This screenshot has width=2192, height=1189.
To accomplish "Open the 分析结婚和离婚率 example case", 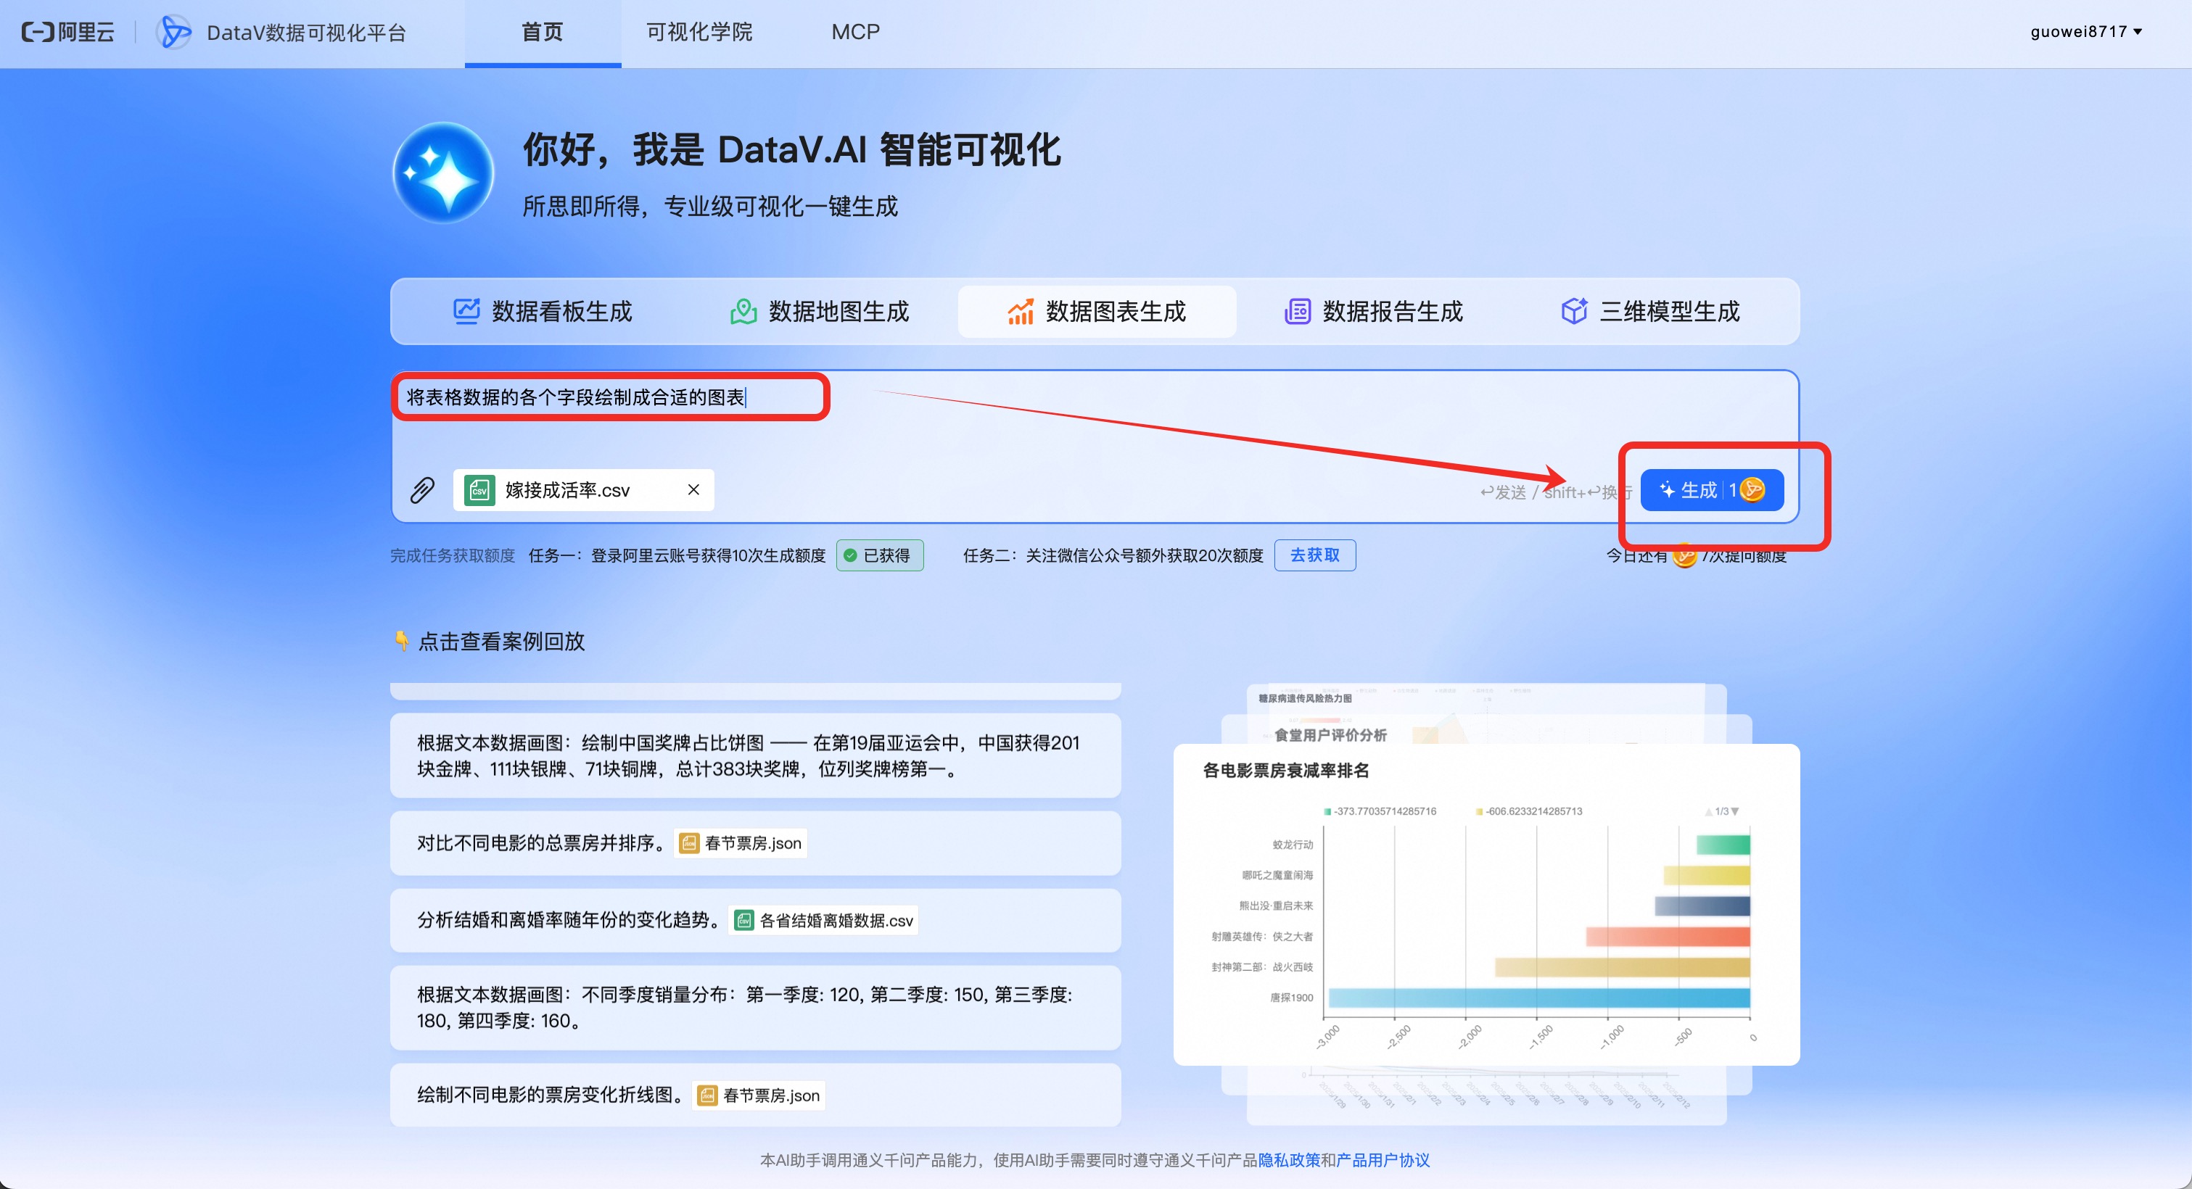I will click(755, 920).
